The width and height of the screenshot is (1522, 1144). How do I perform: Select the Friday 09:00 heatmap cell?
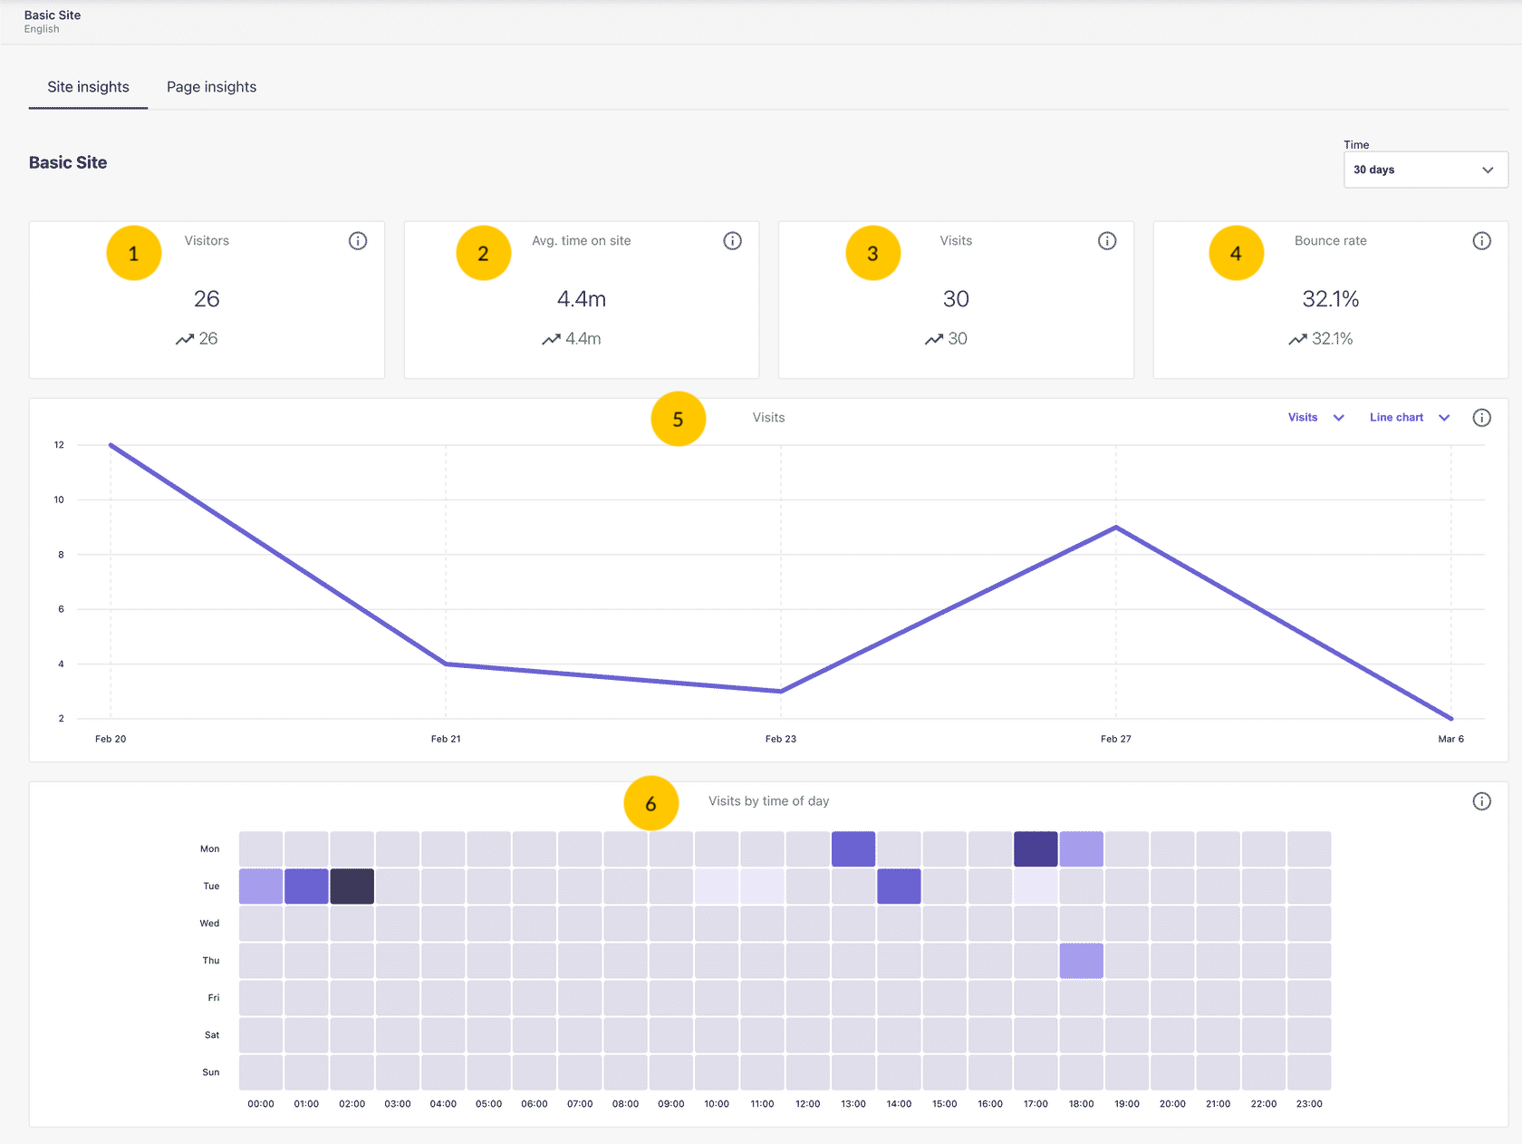point(671,998)
